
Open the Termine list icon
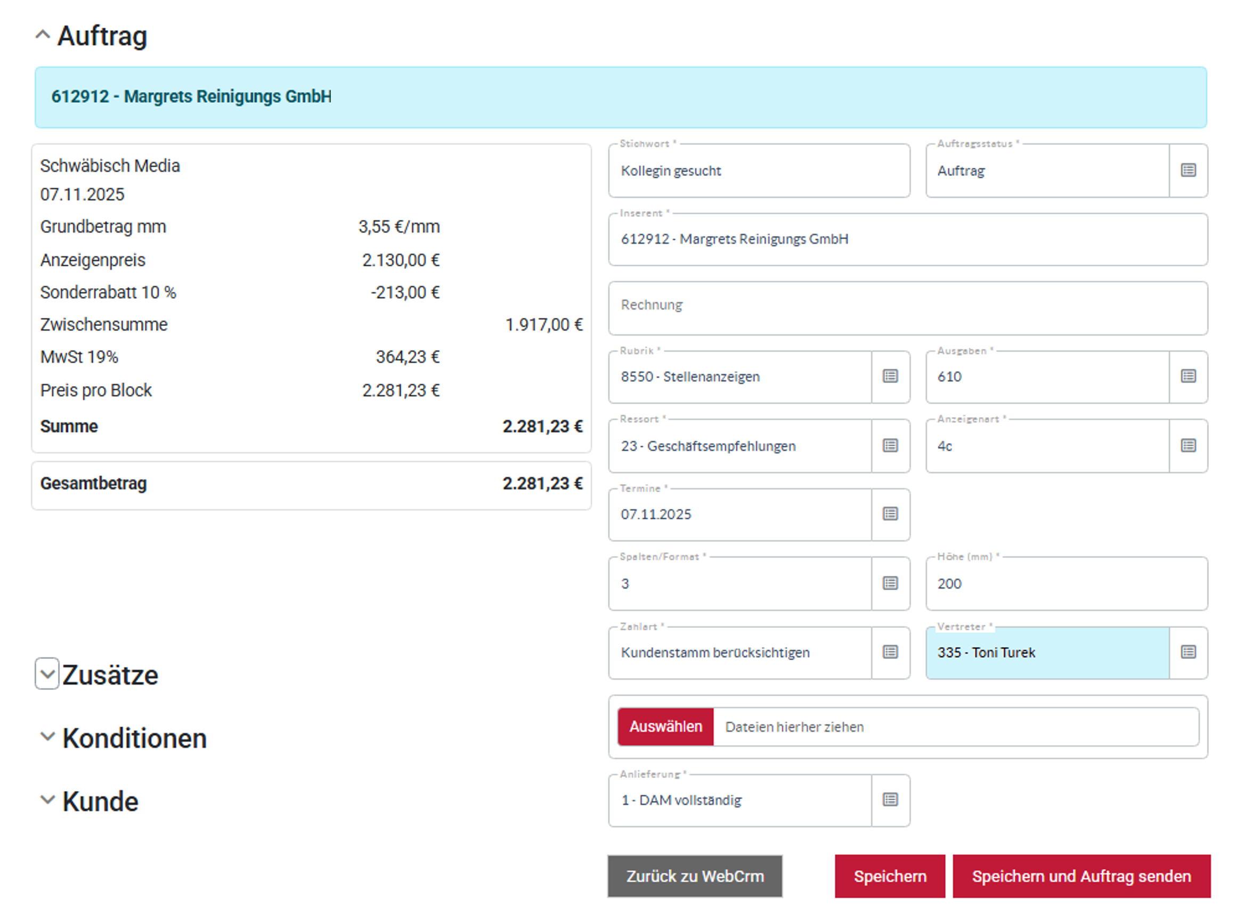pyautogui.click(x=890, y=514)
